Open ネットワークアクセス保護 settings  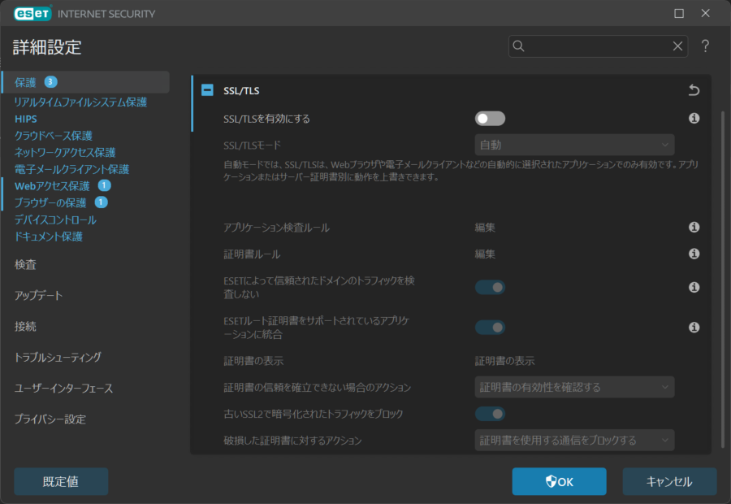(65, 153)
